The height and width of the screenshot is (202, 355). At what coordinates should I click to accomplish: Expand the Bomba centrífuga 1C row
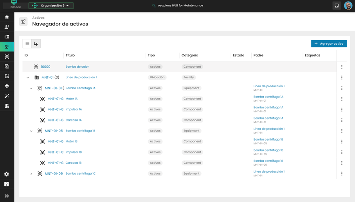tap(31, 174)
